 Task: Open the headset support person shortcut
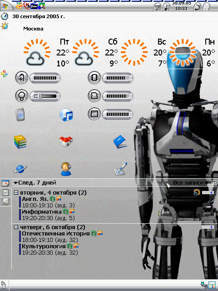(x=66, y=169)
